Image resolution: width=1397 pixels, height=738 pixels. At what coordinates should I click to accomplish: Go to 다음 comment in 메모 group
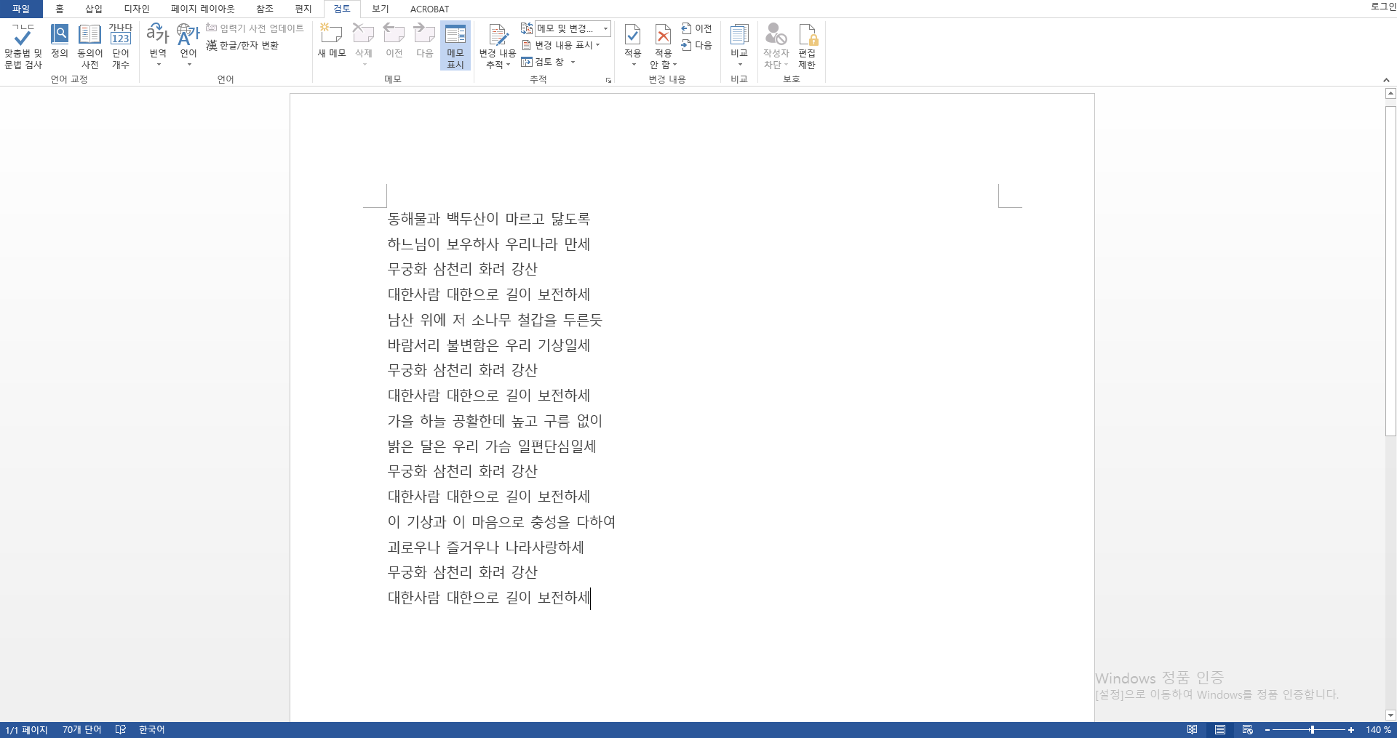click(x=425, y=41)
